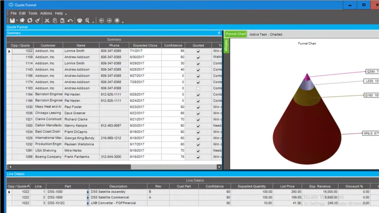Open the dropdown next to the navigation arrows
The image size is (379, 213).
point(123,22)
